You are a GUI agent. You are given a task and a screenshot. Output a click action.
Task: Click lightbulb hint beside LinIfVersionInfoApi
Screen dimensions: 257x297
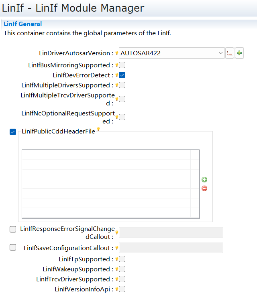point(117,289)
